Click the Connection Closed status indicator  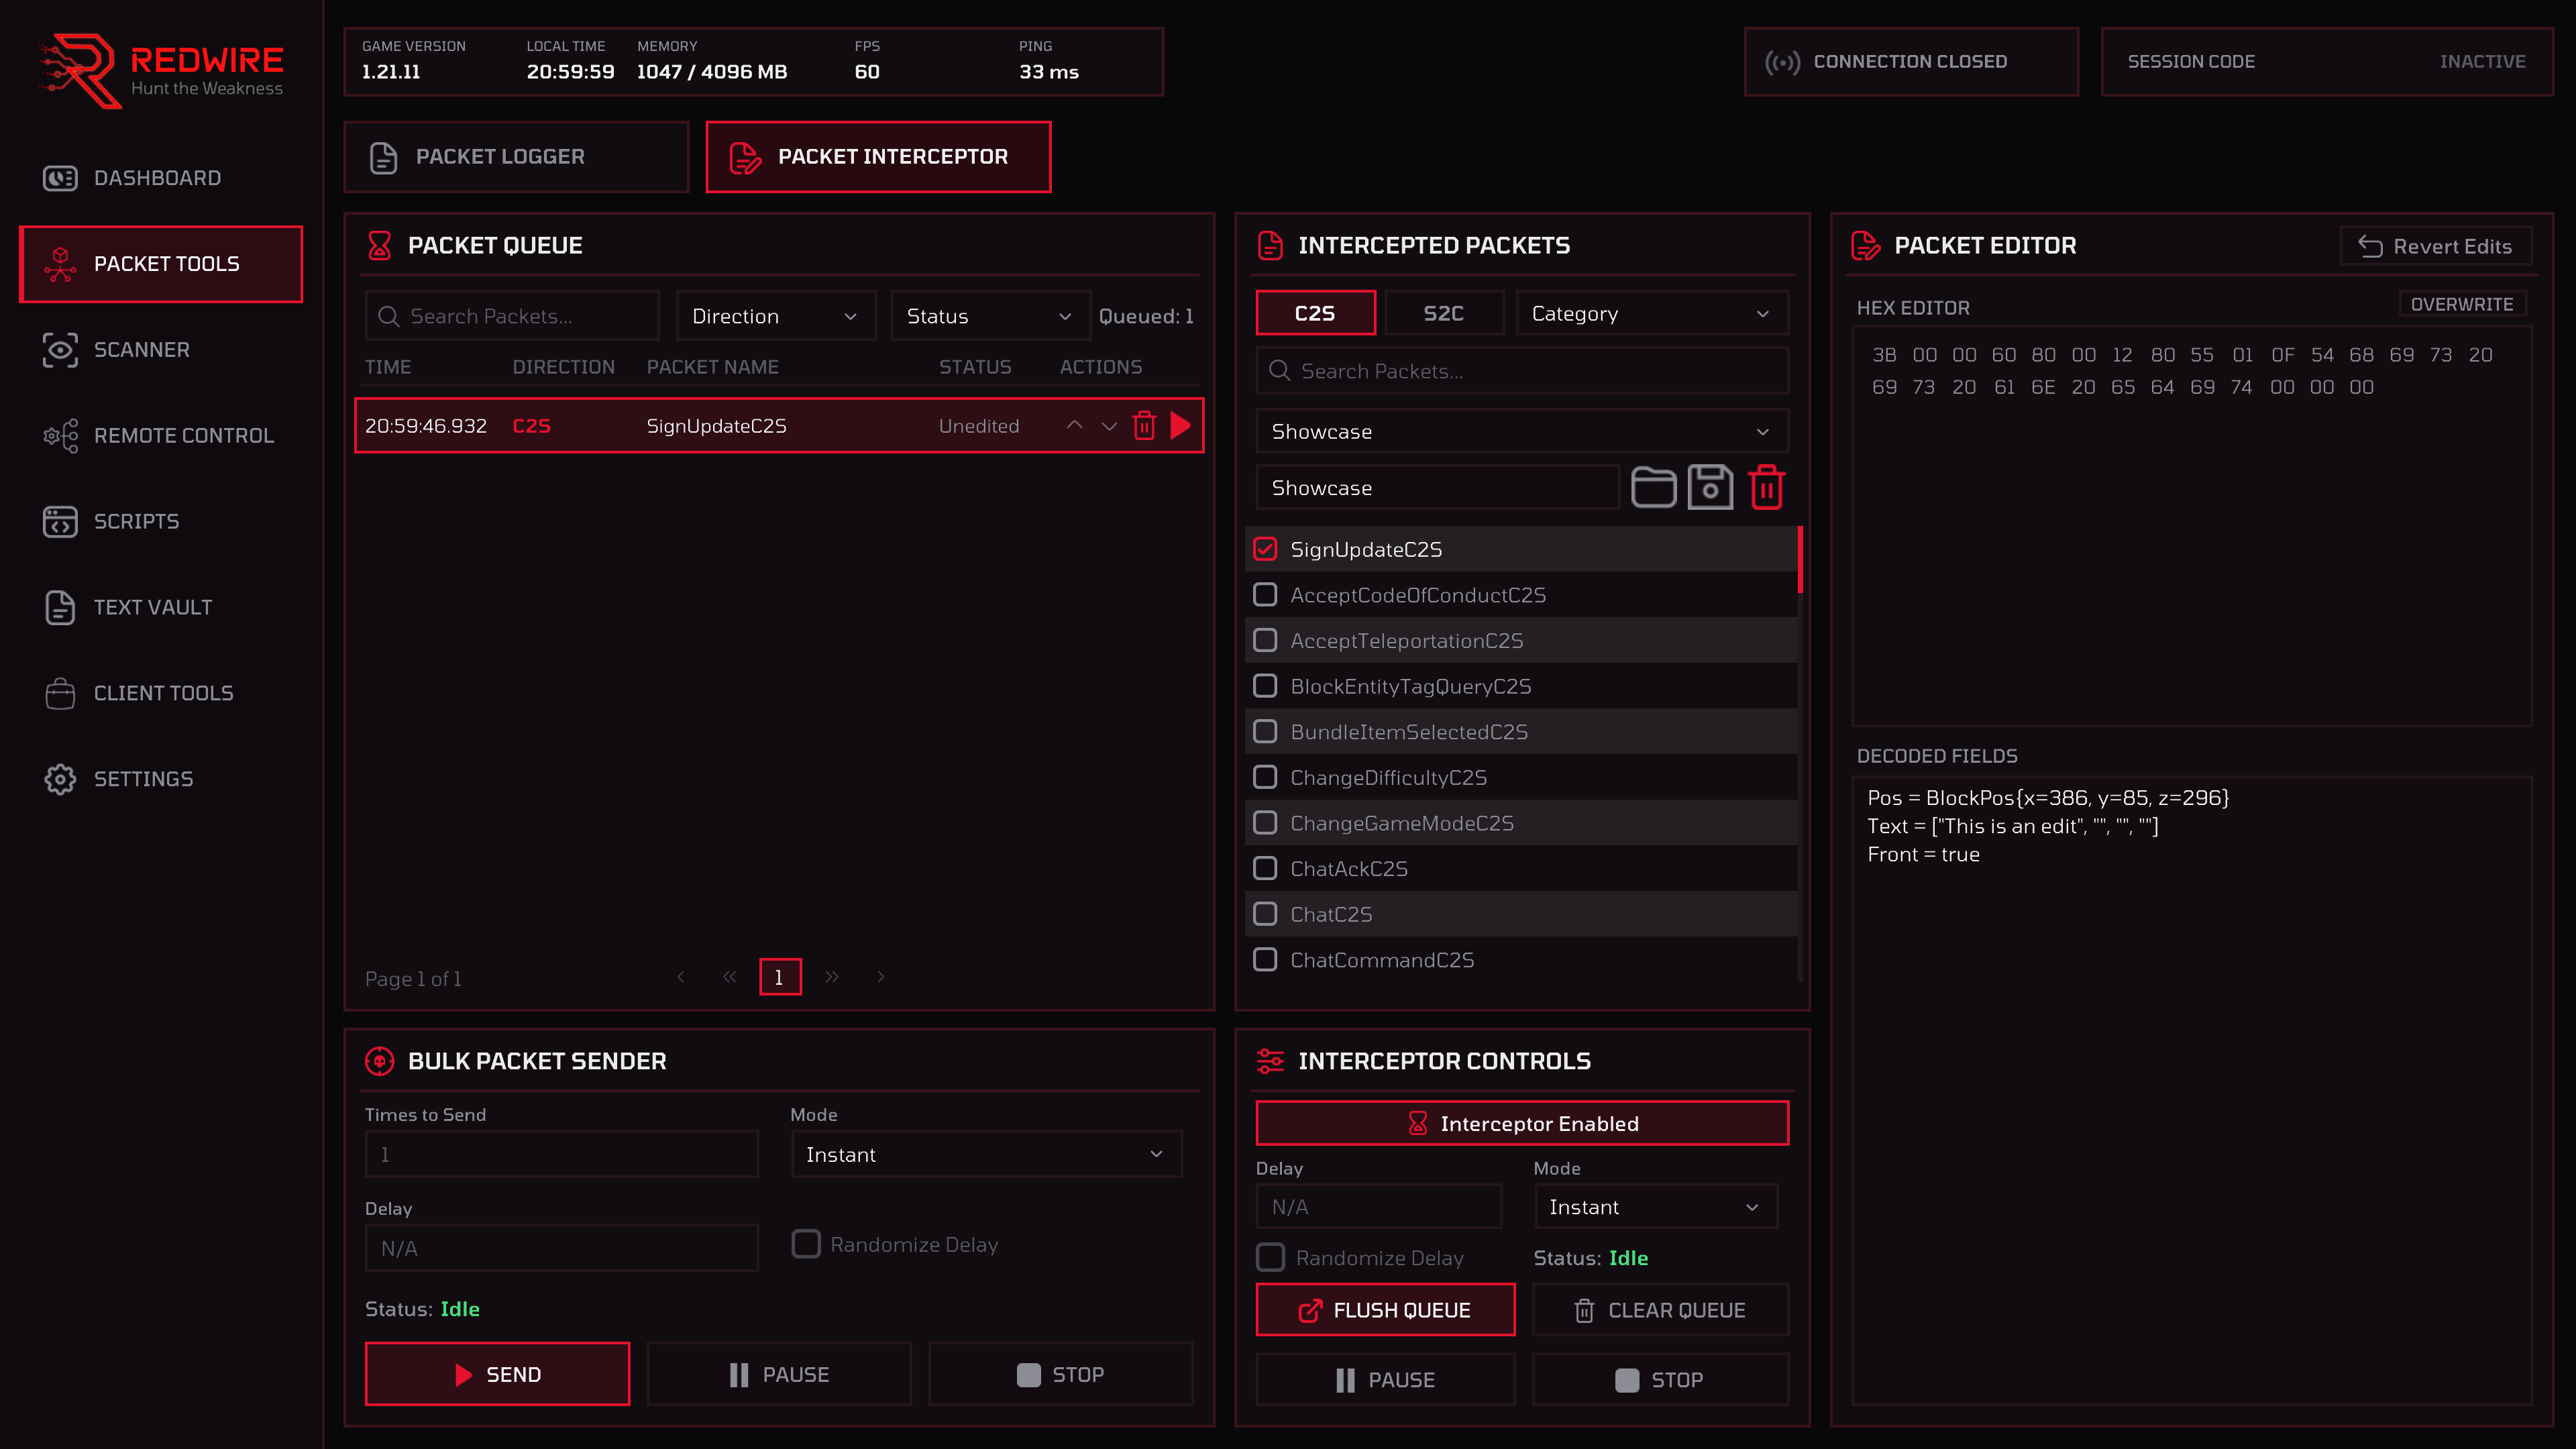tap(1911, 62)
